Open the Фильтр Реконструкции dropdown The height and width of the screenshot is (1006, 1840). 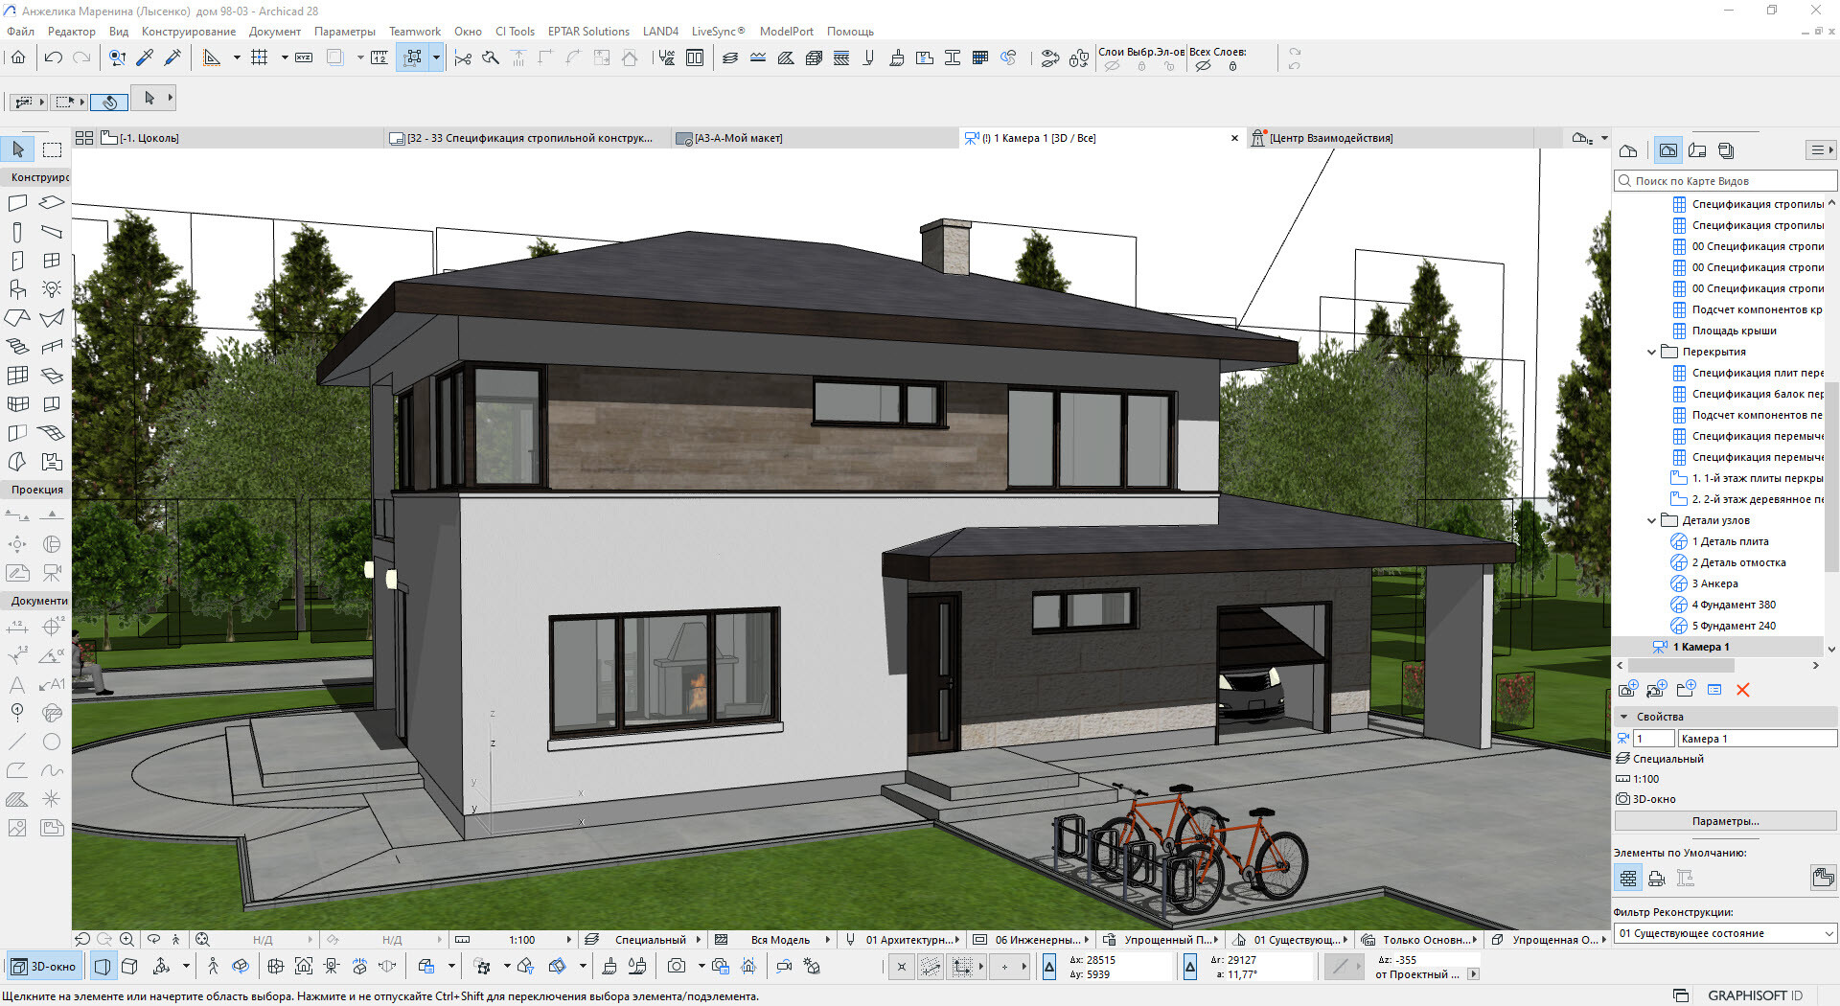click(x=1725, y=933)
